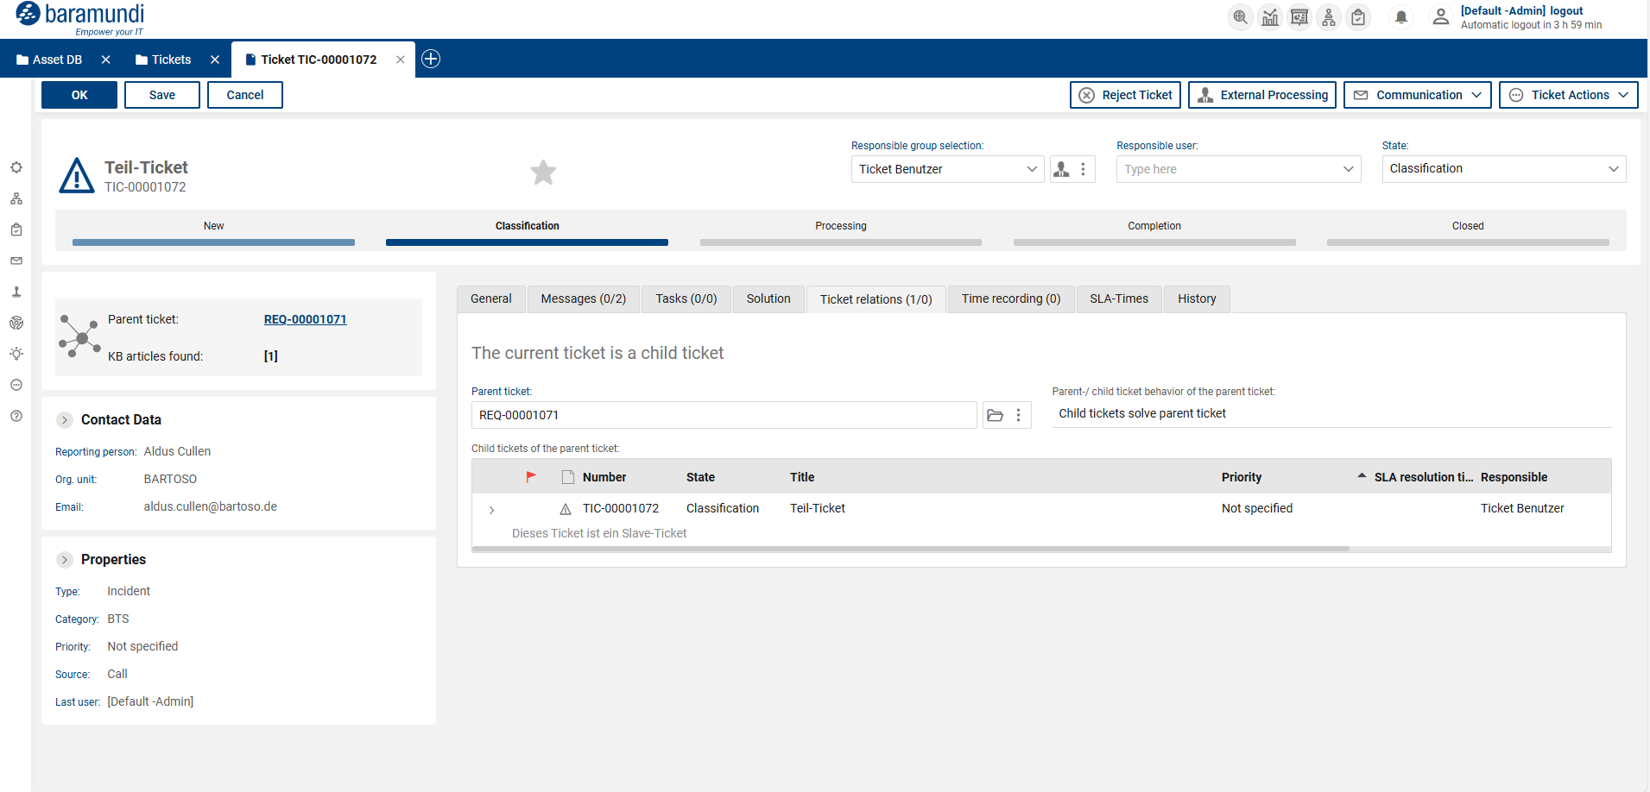
Task: Click the organization chart icon in the header
Action: click(1328, 17)
